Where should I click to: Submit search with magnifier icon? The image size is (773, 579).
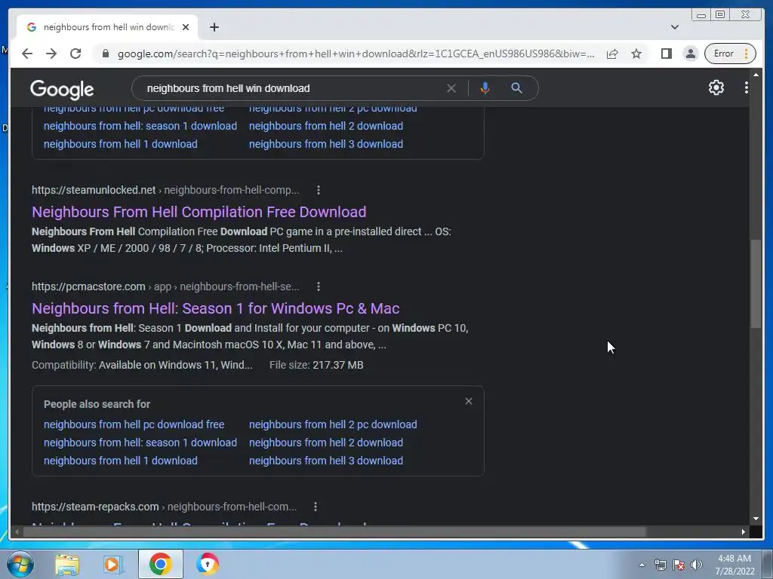pos(516,88)
